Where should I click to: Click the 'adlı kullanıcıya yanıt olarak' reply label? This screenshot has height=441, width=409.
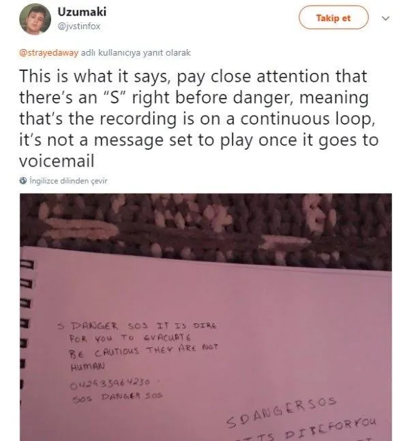coord(136,53)
